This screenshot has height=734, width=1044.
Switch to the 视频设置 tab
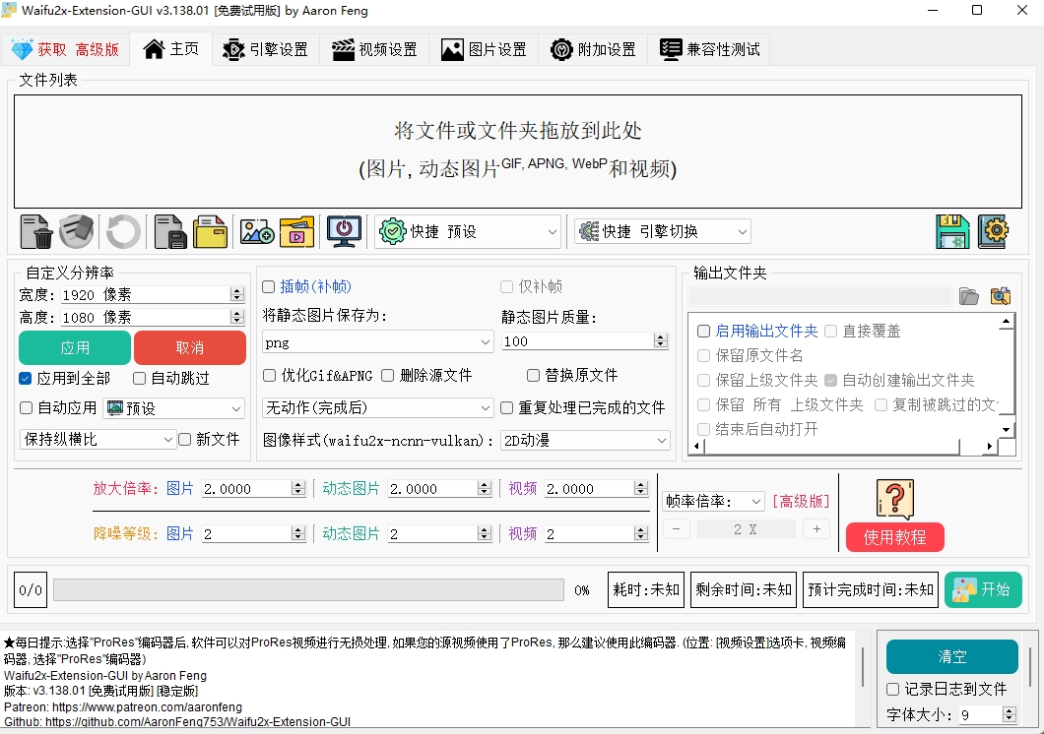(x=374, y=49)
